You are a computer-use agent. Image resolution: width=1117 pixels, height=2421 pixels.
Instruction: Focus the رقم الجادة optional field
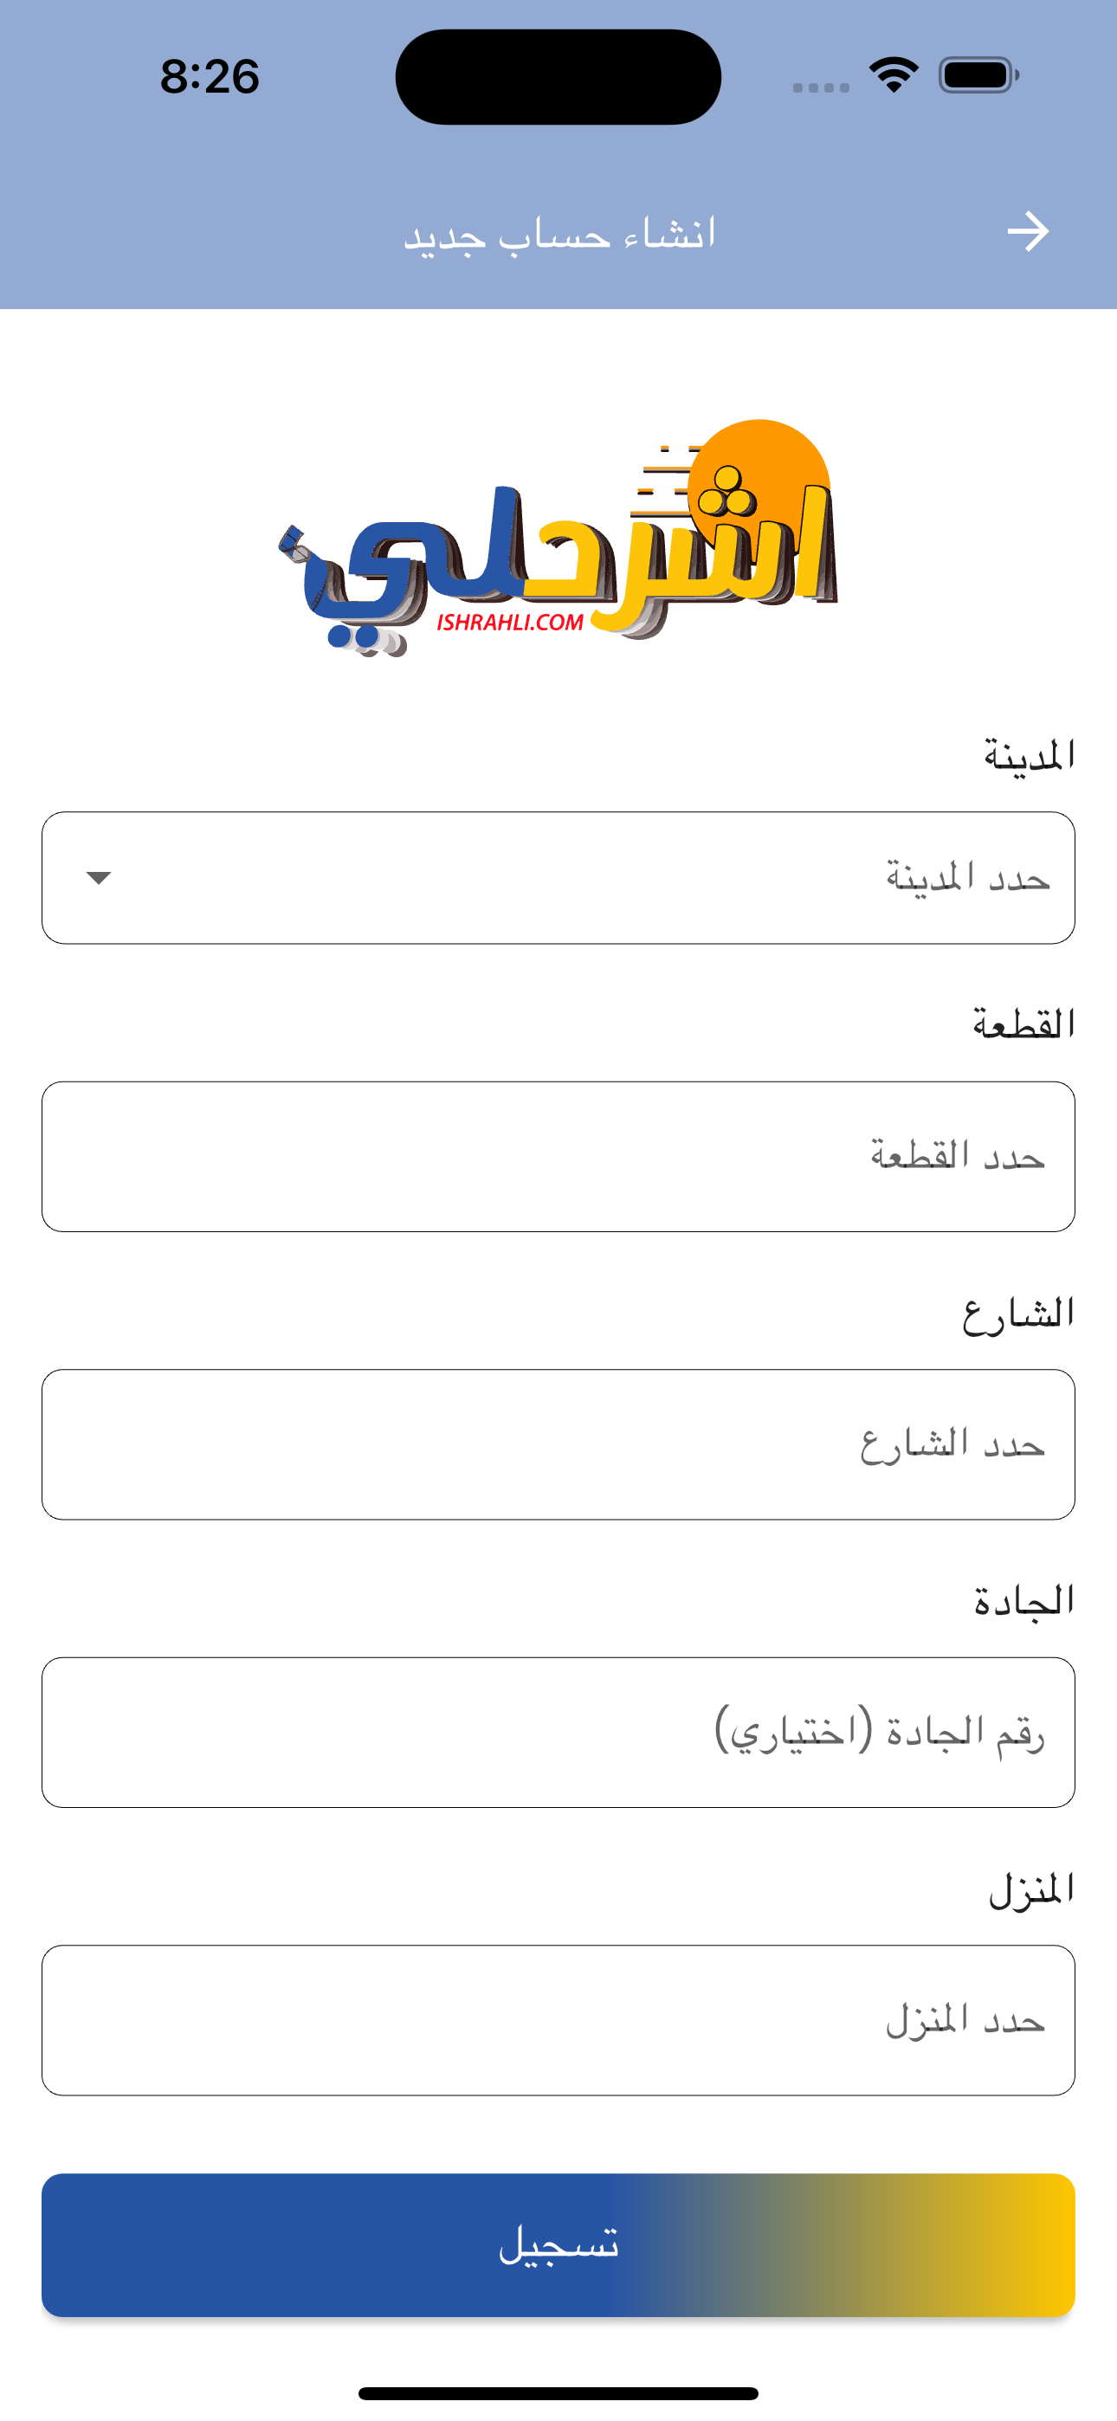coord(558,1732)
